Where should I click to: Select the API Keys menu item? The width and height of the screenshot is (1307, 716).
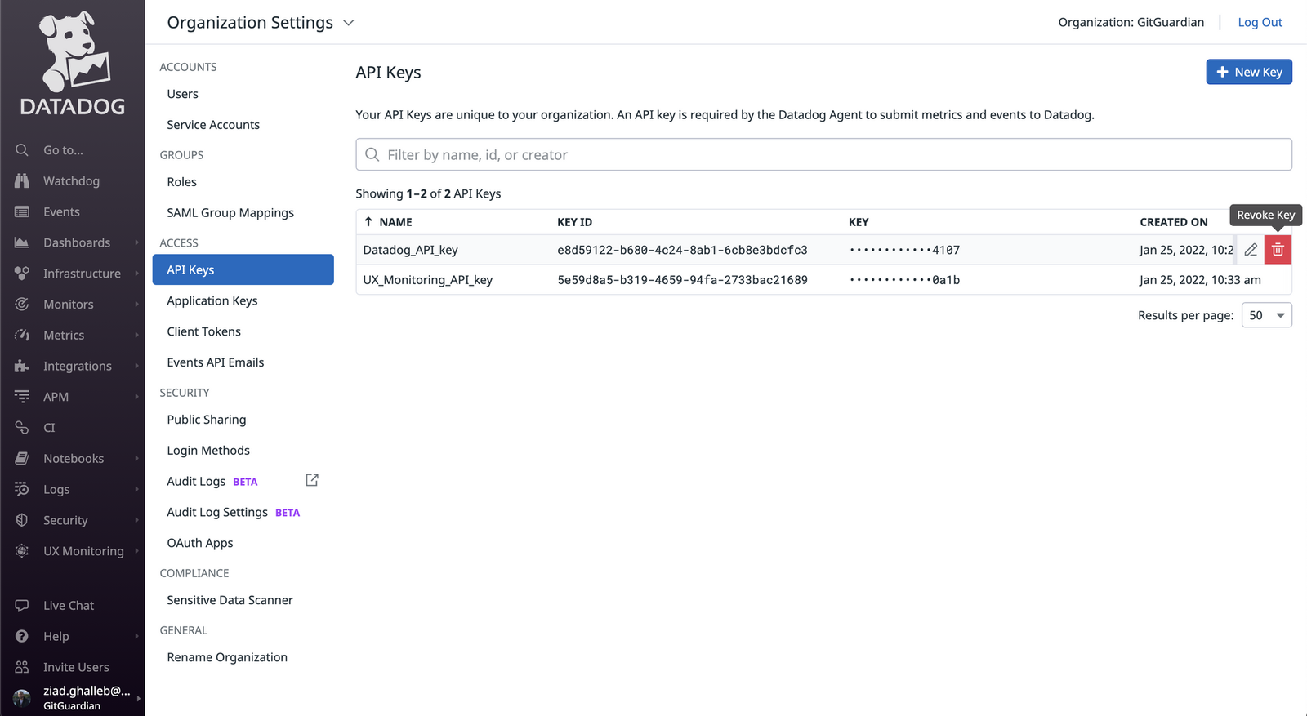(243, 269)
